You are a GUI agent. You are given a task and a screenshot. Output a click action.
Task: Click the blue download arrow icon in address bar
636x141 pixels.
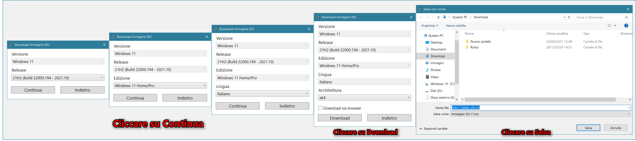tap(444, 17)
